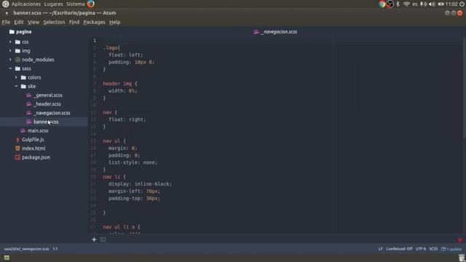Click the OBS Studio tray icon

[x=390, y=4]
